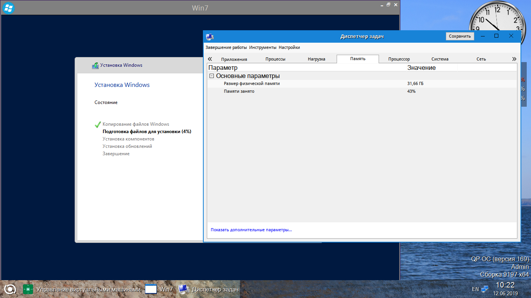
Task: Click the Диспетчер задач title text
Action: [362, 36]
